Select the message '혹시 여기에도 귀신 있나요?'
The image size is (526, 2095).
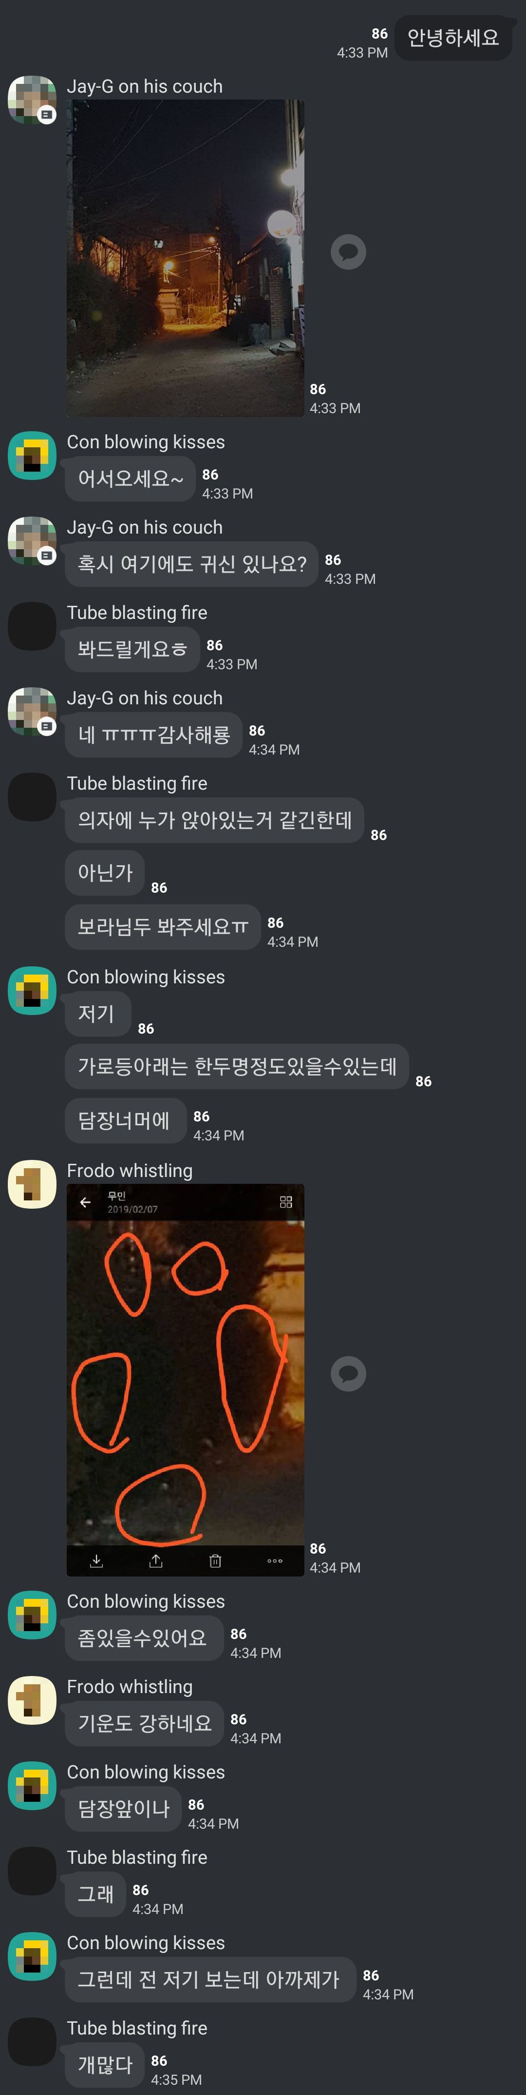(x=191, y=563)
